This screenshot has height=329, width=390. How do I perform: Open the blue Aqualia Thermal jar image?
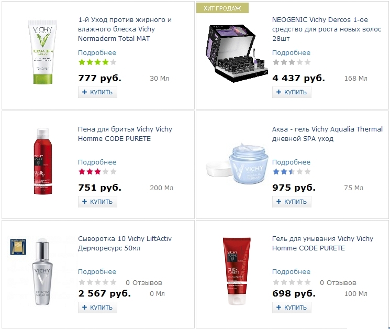click(238, 163)
